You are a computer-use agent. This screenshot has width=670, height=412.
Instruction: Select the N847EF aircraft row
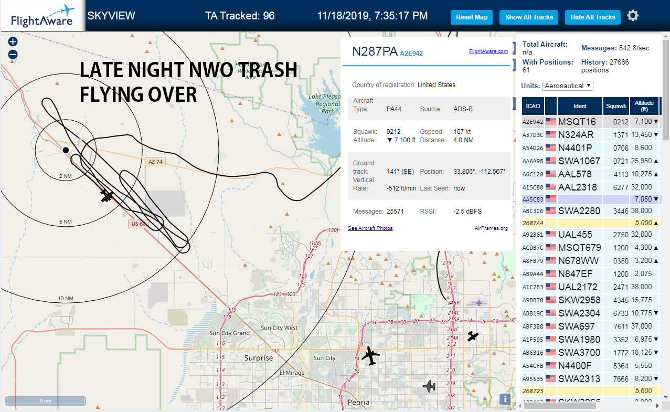[591, 274]
